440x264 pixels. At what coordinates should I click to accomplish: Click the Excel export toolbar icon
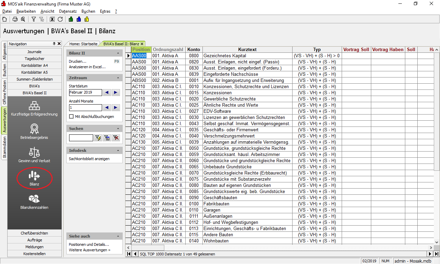click(52, 19)
